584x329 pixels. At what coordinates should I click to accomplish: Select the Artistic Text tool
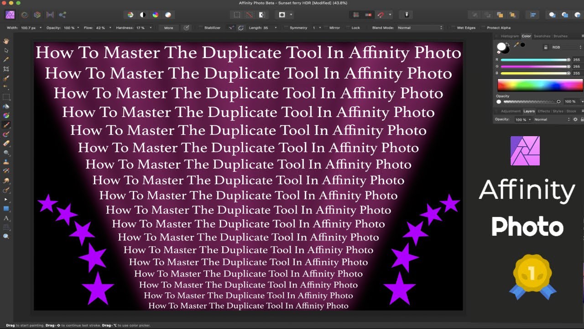click(6, 218)
